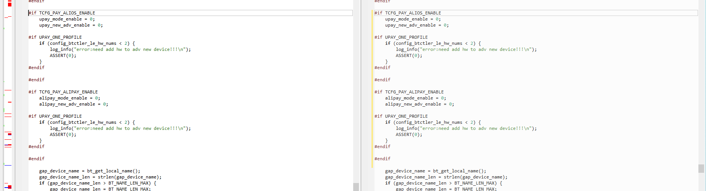Click '#if TCFG_PAY_ALIPAY_ENABLE' in right pane
The width and height of the screenshot is (706, 191).
coord(409,92)
